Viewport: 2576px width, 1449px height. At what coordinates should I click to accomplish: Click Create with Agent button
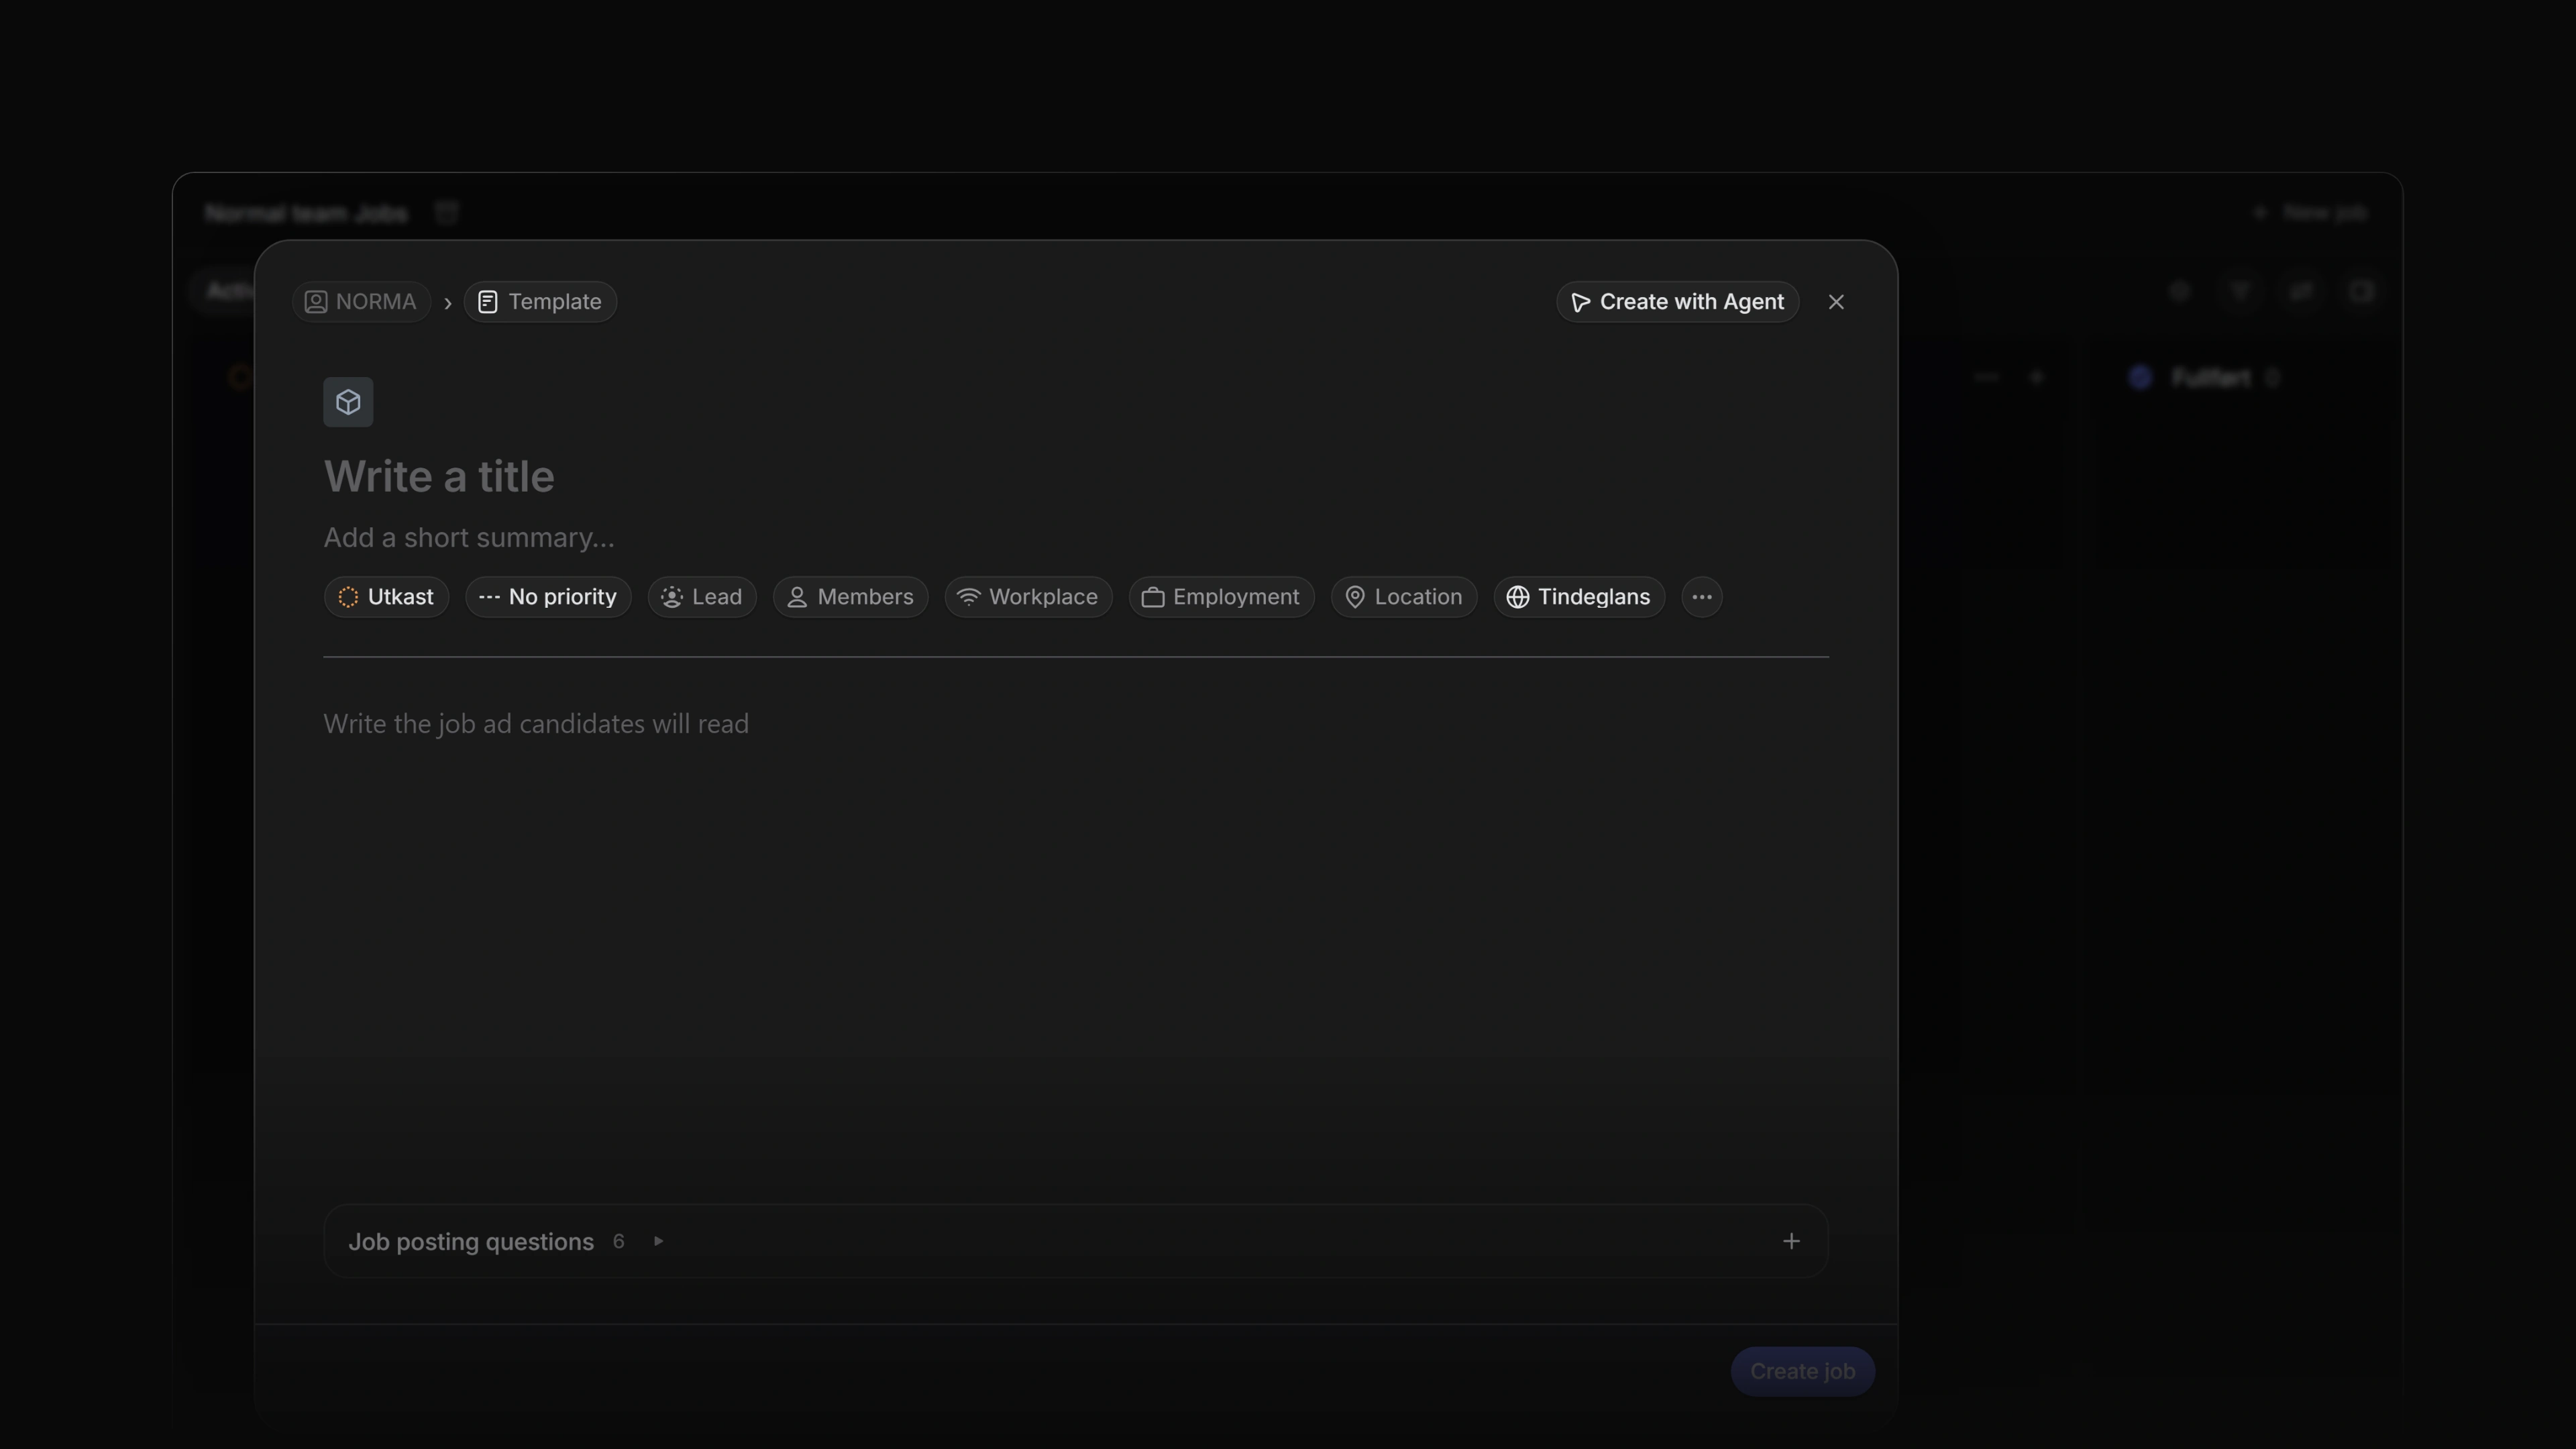1677,302
